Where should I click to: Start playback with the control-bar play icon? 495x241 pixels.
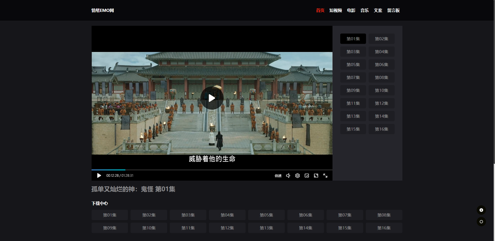click(99, 175)
